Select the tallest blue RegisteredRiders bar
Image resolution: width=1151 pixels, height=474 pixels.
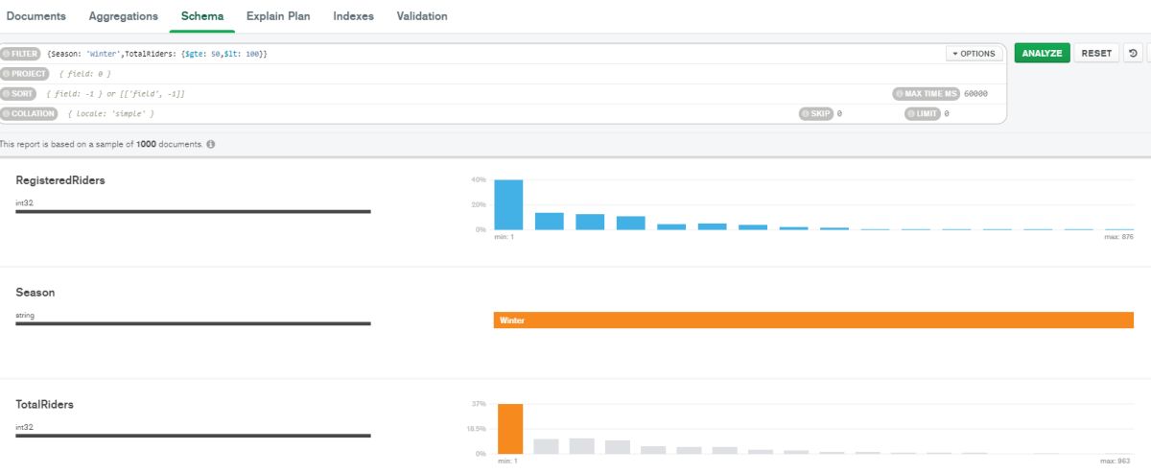coord(508,204)
